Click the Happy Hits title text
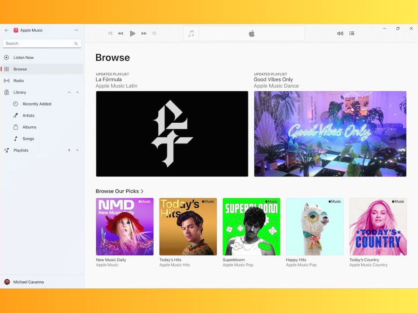 296,260
